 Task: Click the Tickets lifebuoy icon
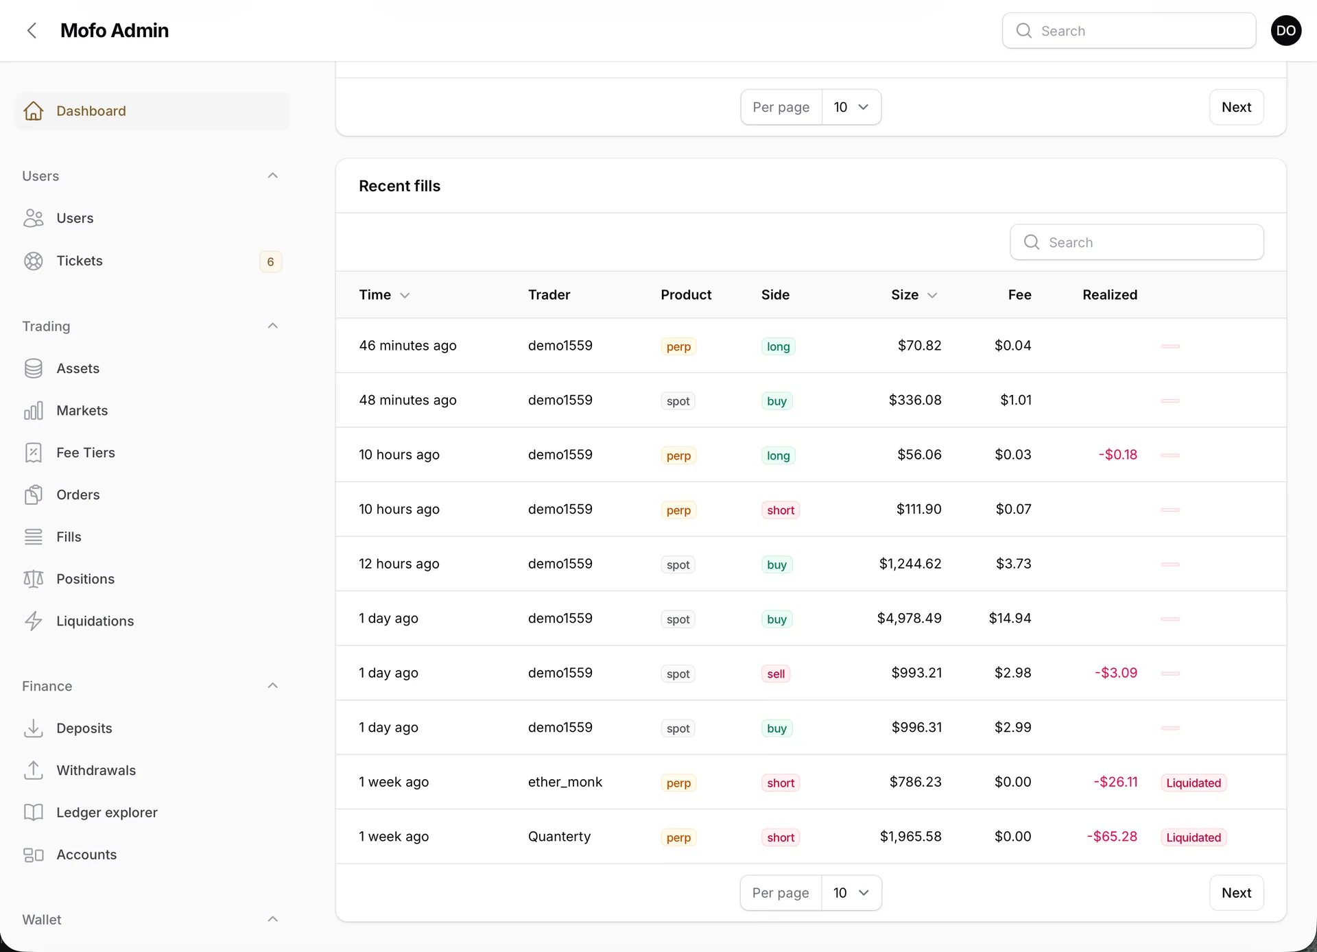[x=34, y=261]
